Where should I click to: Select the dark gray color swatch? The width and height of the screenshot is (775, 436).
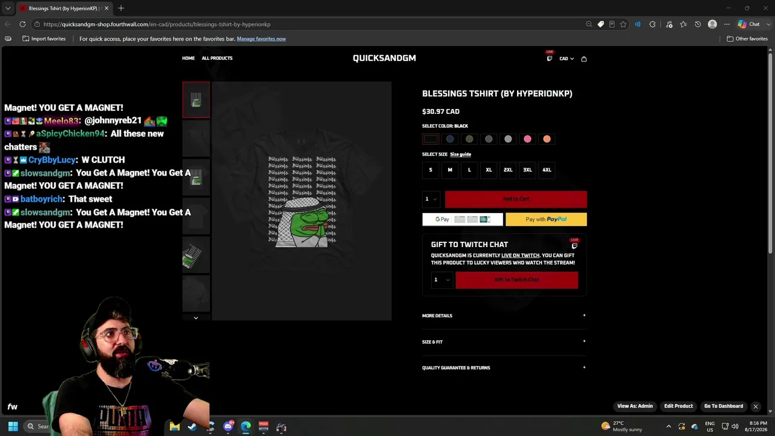[x=489, y=139]
